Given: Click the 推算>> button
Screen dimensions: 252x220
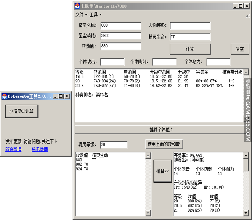Looking at the screenshot, I should coord(162,171).
